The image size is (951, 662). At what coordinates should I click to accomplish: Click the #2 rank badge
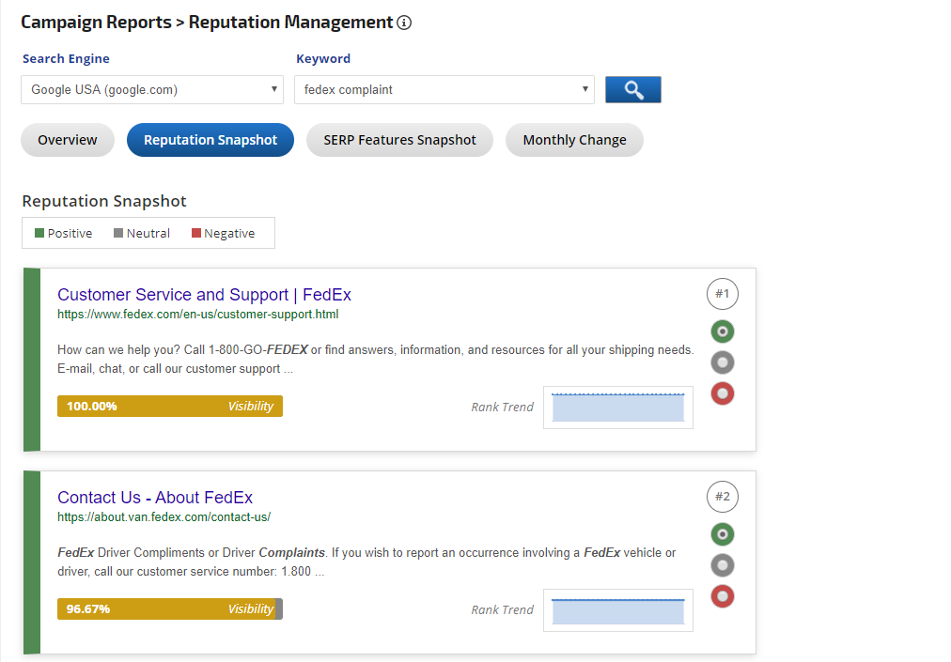(722, 496)
